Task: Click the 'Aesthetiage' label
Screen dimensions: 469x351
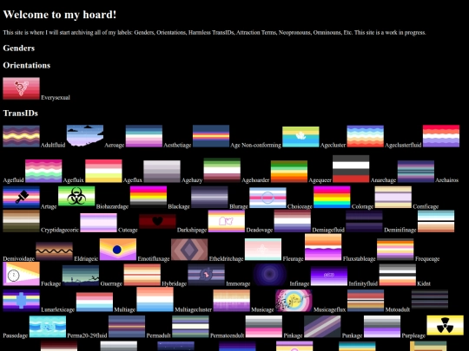Action: tap(177, 146)
